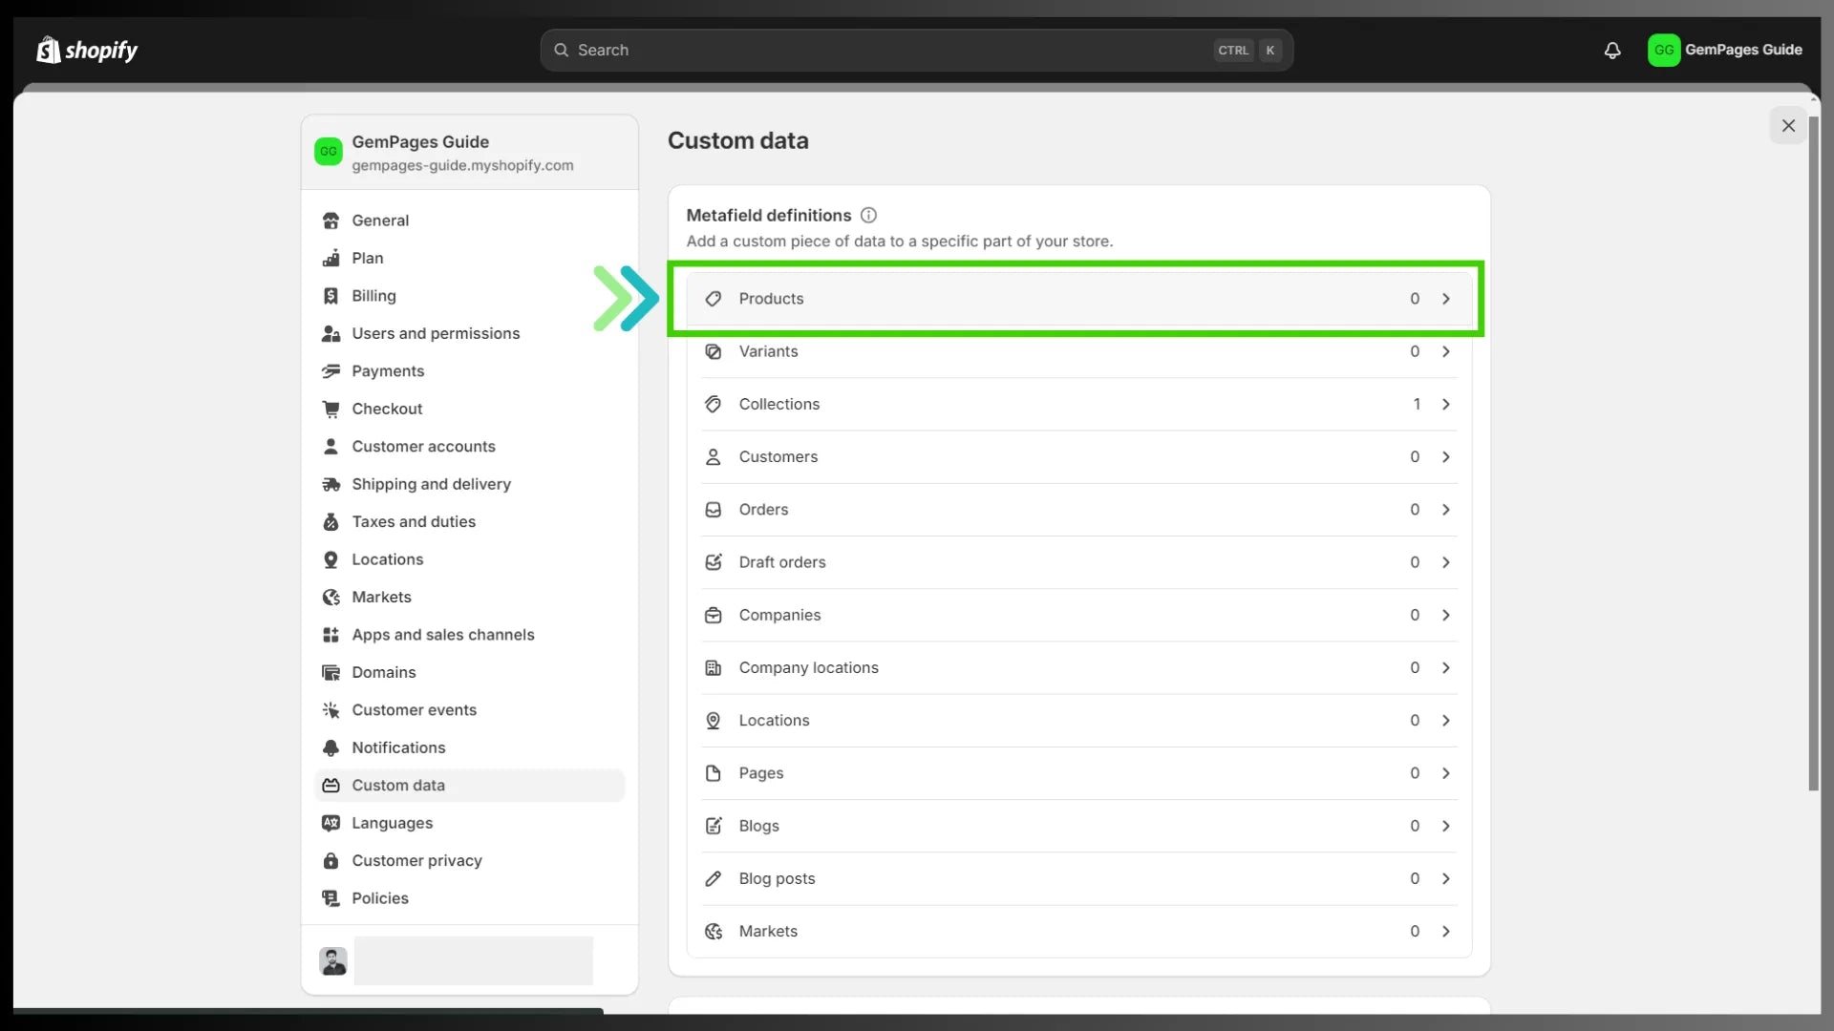
Task: Click the Payments icon in sidebar
Action: [331, 371]
